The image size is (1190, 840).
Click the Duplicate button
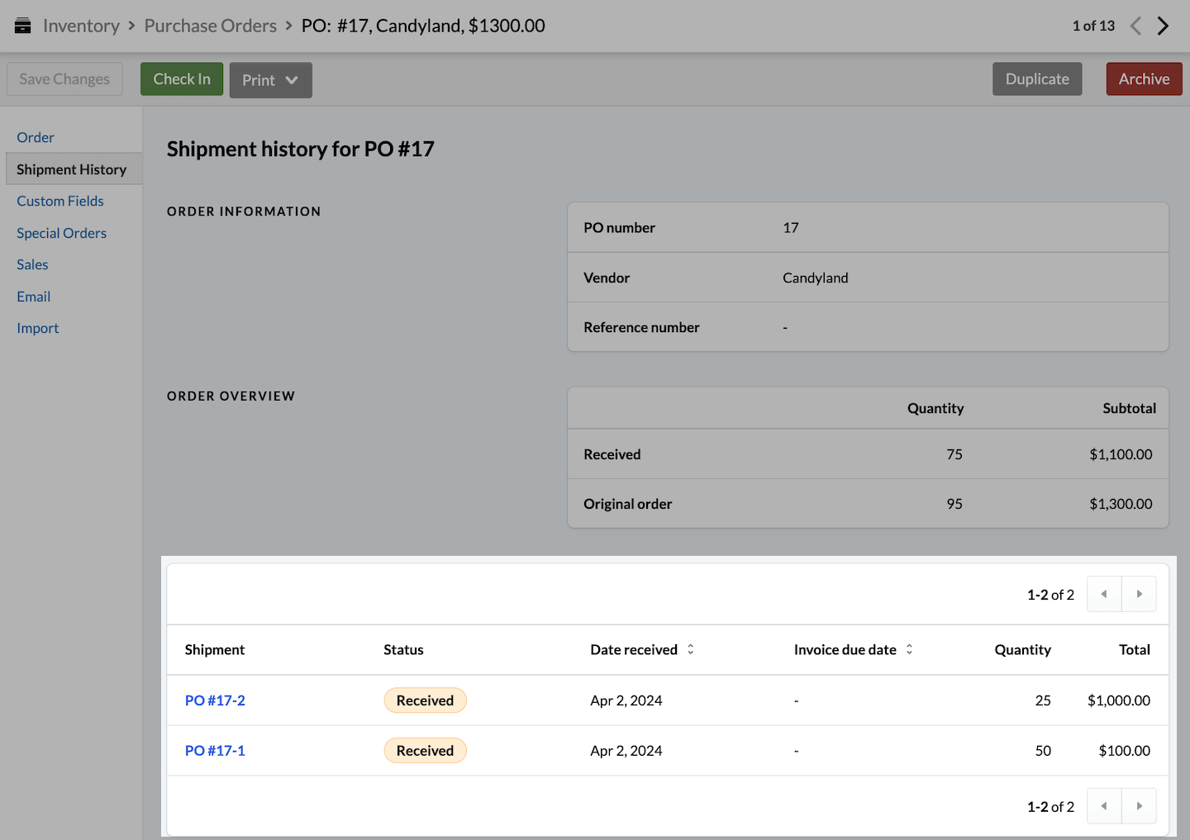1037,79
